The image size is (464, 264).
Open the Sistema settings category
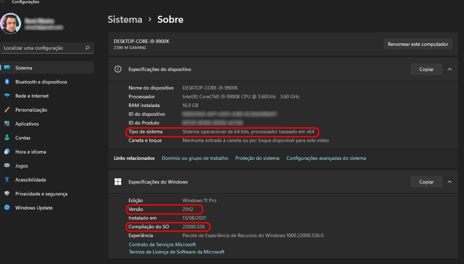click(47, 68)
